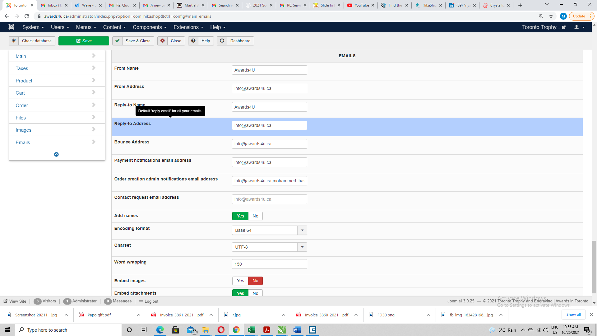The height and width of the screenshot is (336, 597).
Task: Click the Word wrapping input field
Action: pyautogui.click(x=269, y=264)
